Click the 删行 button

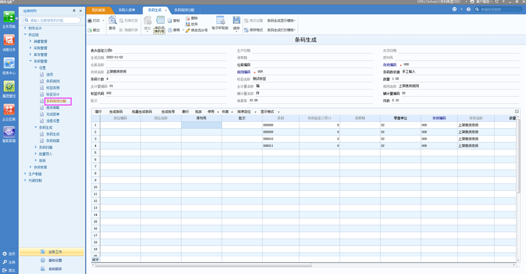[186, 111]
